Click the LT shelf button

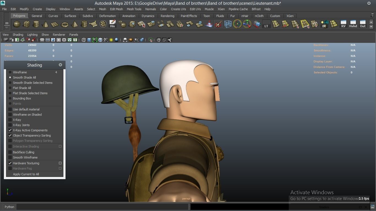266,24
